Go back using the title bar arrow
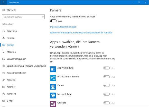149x107 pixels. click(4, 2)
